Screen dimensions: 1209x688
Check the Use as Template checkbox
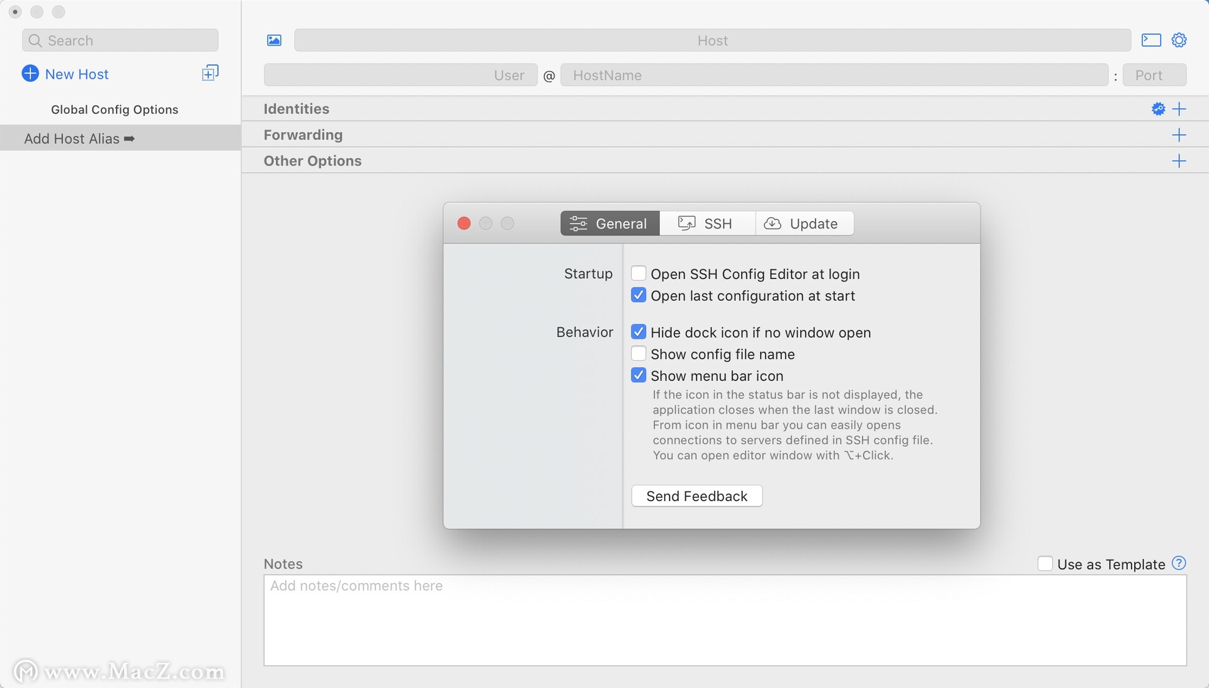(x=1045, y=563)
